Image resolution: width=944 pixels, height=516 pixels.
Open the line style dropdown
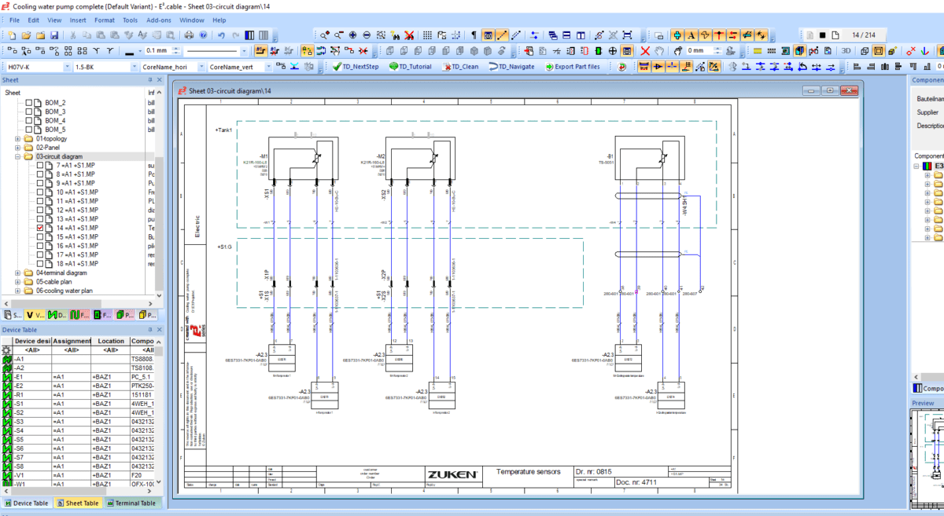coord(245,51)
